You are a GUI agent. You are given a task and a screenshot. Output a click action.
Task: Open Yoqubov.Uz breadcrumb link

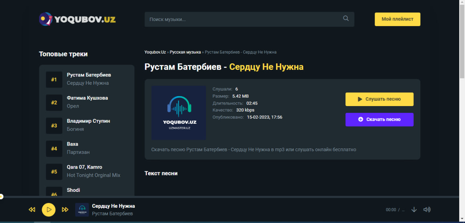(x=155, y=52)
